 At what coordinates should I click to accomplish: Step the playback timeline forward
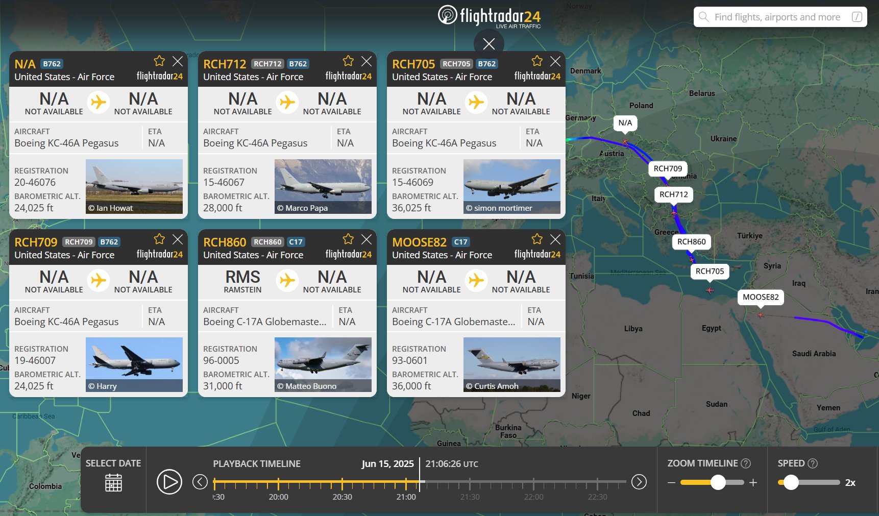[639, 482]
